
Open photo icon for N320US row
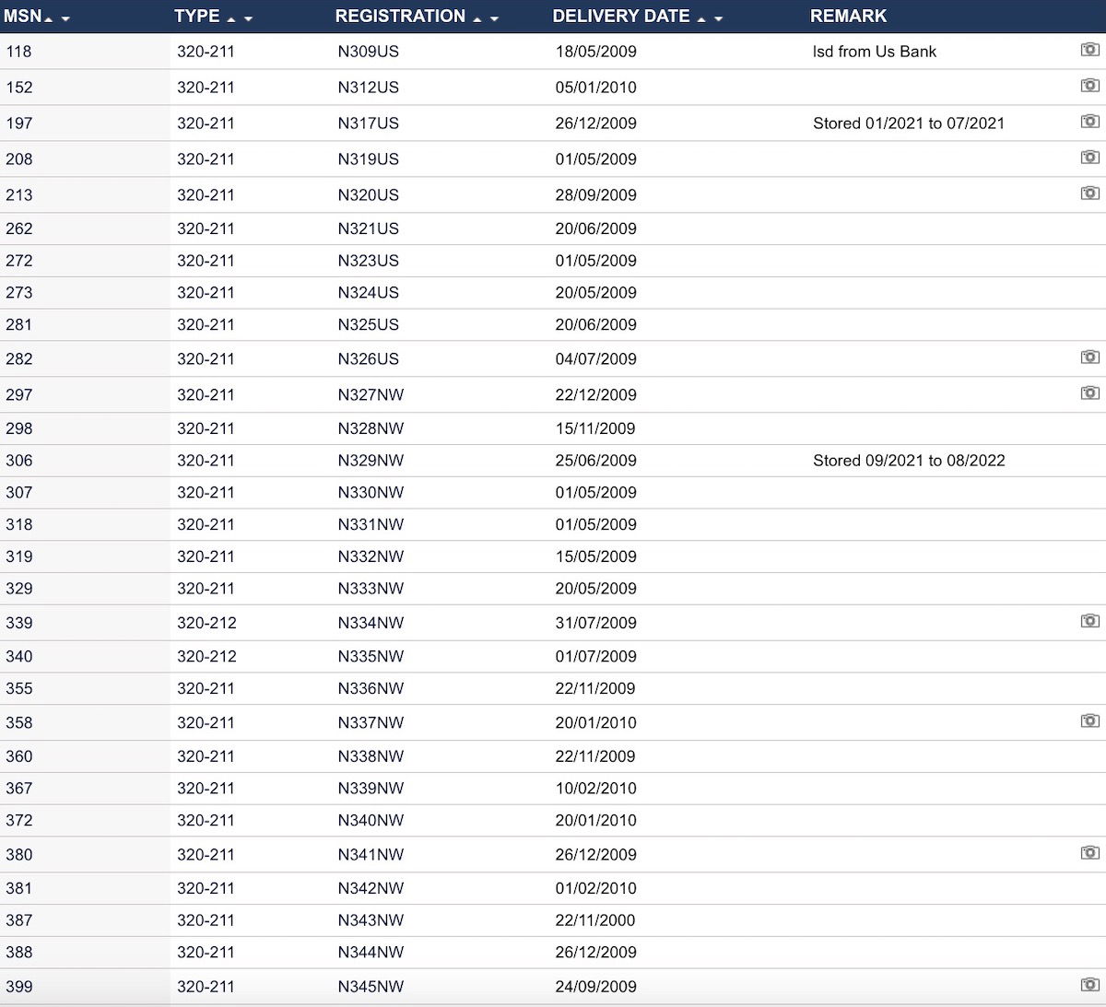[x=1089, y=193]
